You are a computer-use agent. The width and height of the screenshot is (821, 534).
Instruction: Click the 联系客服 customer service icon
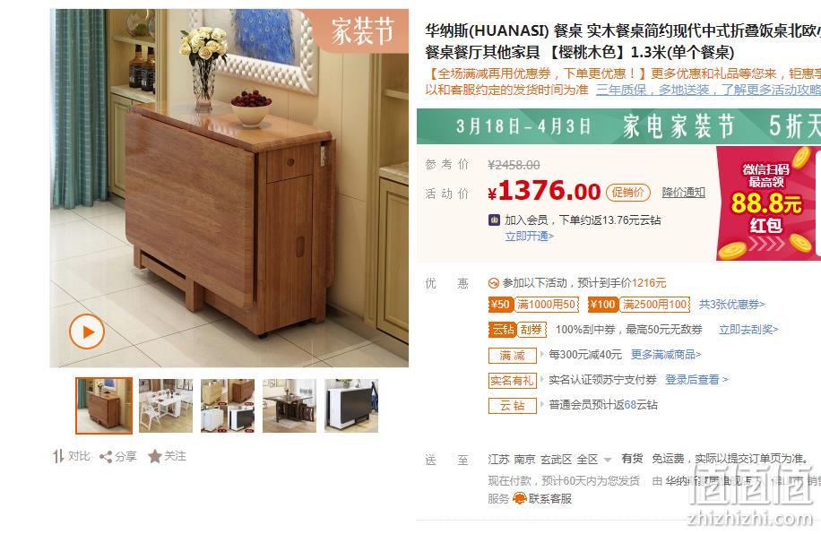point(520,498)
